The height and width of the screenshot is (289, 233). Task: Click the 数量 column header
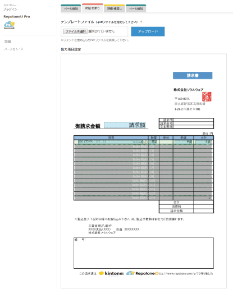tap(154, 137)
